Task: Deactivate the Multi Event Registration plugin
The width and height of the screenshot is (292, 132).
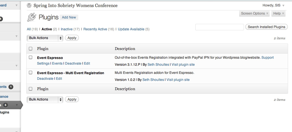Action: (x=45, y=78)
